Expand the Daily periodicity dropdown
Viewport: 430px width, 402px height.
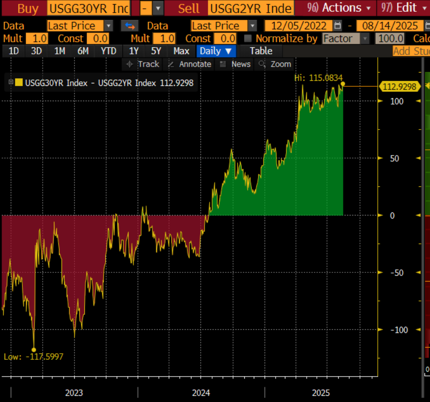click(x=216, y=51)
